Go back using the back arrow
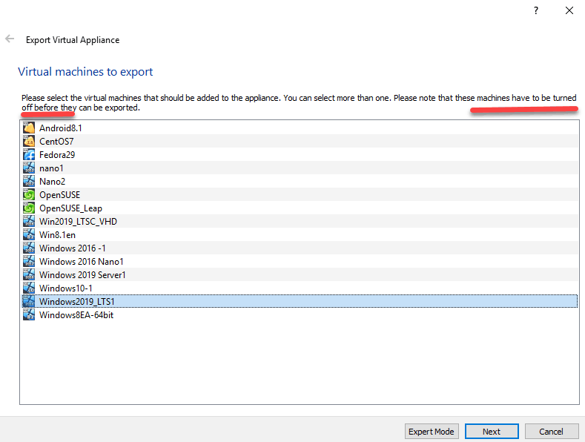The width and height of the screenshot is (585, 442). [10, 39]
